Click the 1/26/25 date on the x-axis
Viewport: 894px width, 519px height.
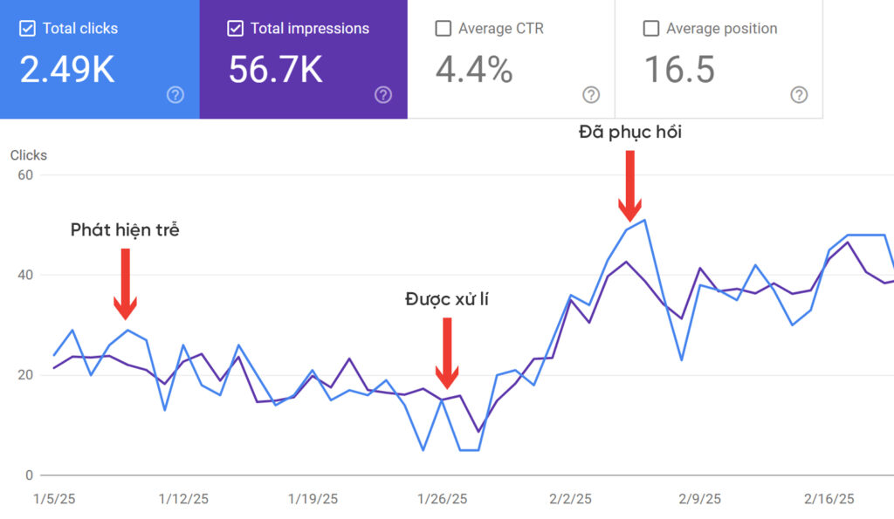tap(442, 500)
